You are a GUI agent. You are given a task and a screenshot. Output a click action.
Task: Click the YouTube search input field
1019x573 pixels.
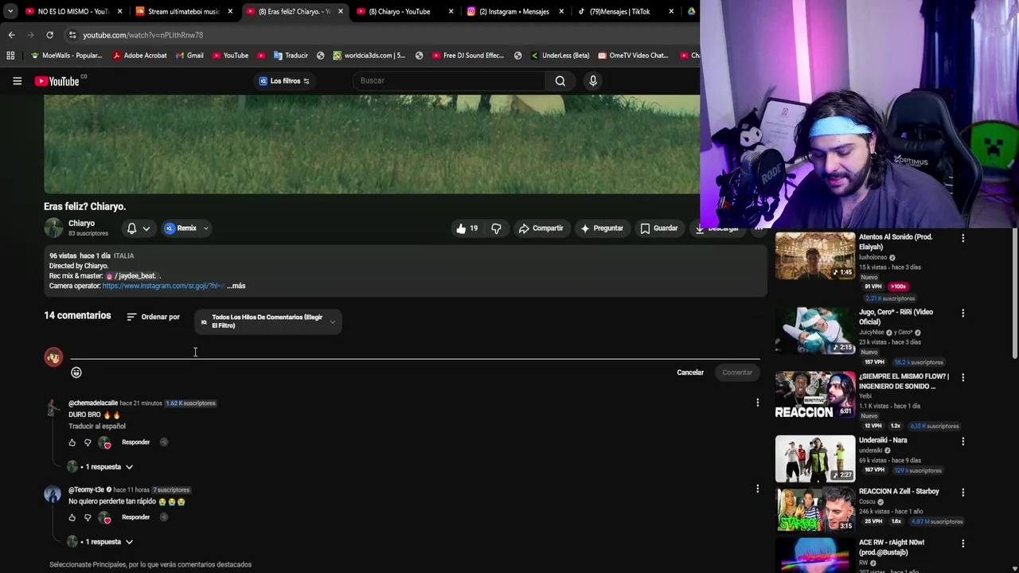pos(450,80)
